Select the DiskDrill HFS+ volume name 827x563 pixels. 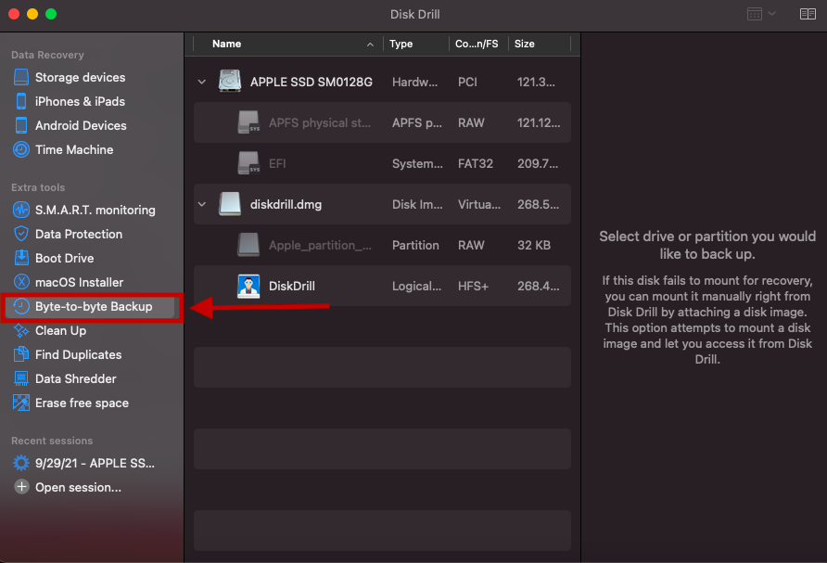coord(292,286)
